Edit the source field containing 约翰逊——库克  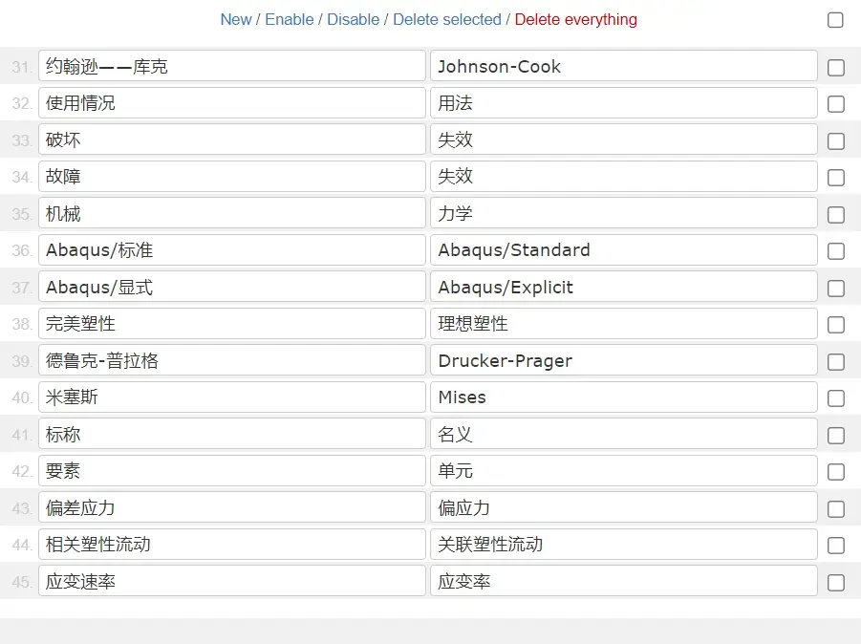click(x=232, y=66)
